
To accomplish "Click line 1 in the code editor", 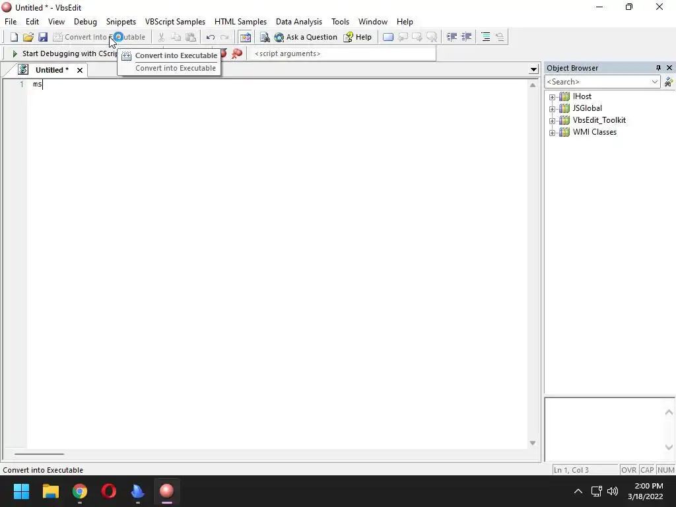I will [276, 84].
